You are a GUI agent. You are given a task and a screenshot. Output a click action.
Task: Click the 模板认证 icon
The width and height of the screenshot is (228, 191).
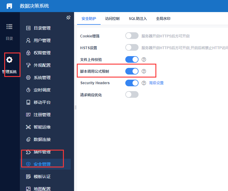tap(28, 177)
